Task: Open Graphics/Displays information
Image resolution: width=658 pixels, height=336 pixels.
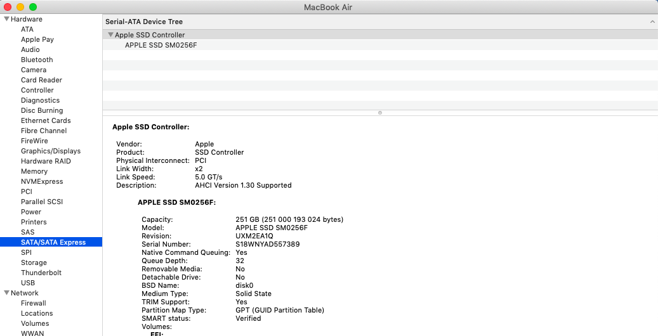Action: coord(51,151)
